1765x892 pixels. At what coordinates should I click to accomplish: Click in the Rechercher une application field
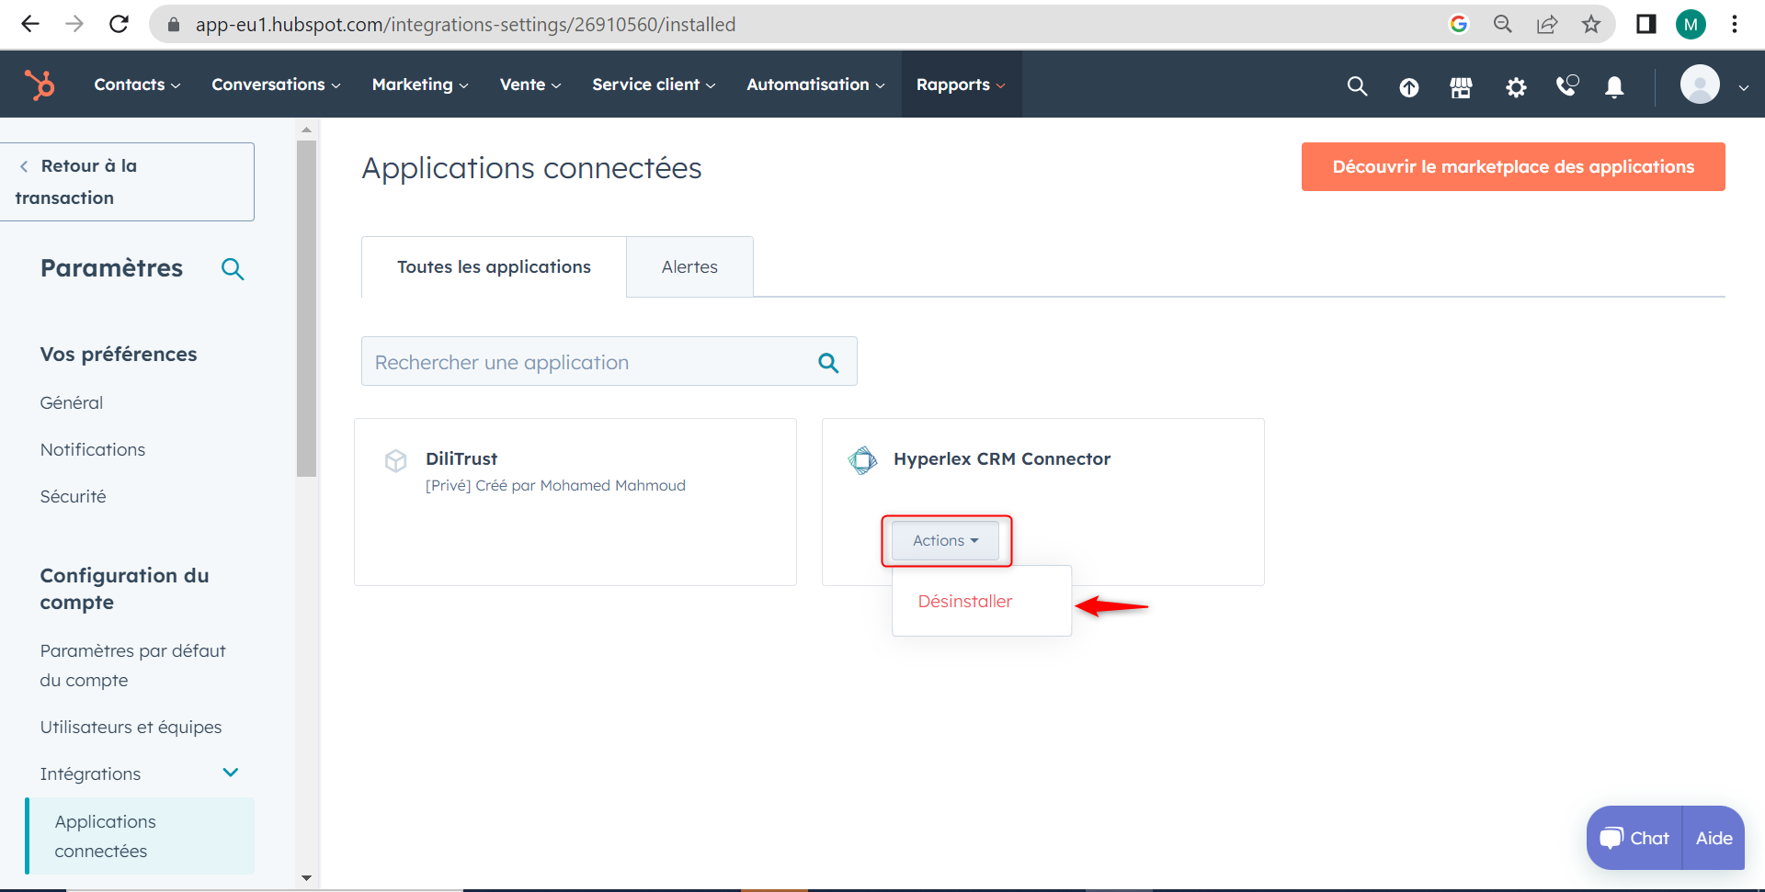(x=609, y=361)
